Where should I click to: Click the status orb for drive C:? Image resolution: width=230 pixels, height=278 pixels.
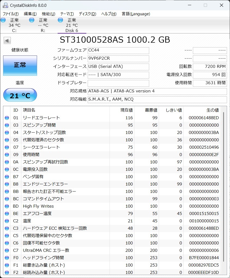pyautogui.click(x=3, y=20)
